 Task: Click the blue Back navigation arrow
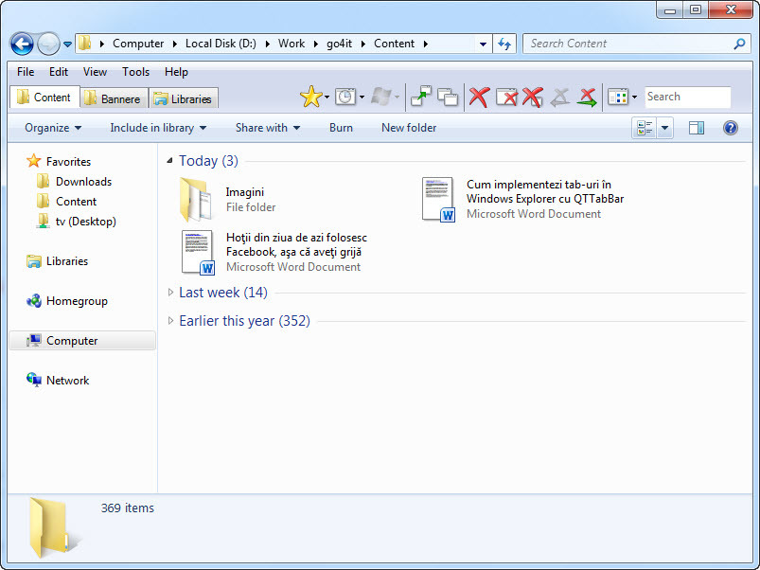(x=22, y=44)
